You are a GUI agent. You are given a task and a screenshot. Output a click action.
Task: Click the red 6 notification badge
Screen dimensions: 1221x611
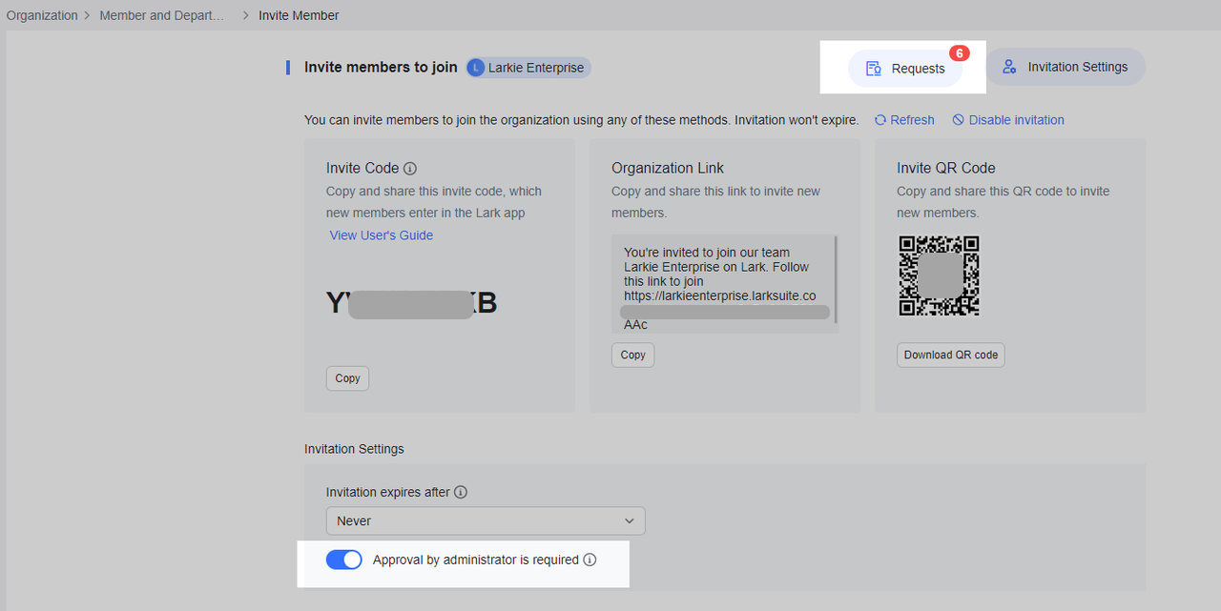(959, 53)
